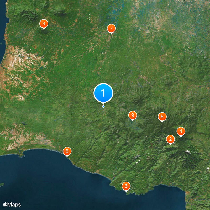Open orange pin 3 near the volcanoes
Viewport: 210px width, 210px height.
[x=44, y=24]
